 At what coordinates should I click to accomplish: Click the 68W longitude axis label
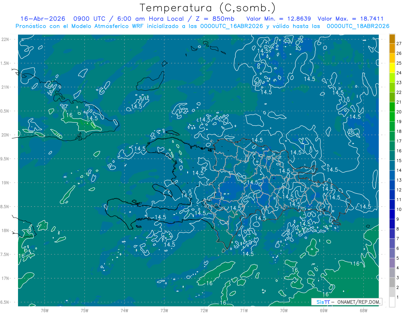[363, 310]
